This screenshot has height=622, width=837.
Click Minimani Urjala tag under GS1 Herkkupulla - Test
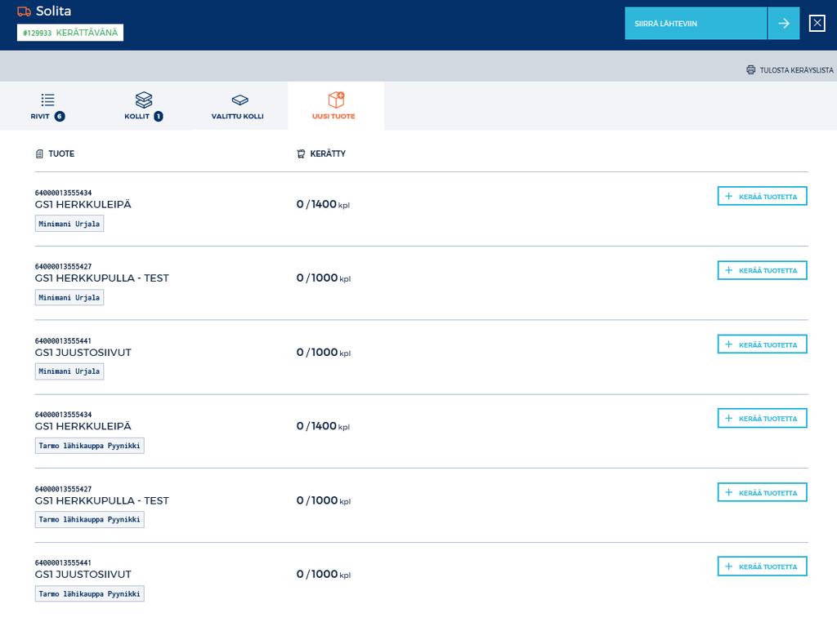pos(69,297)
